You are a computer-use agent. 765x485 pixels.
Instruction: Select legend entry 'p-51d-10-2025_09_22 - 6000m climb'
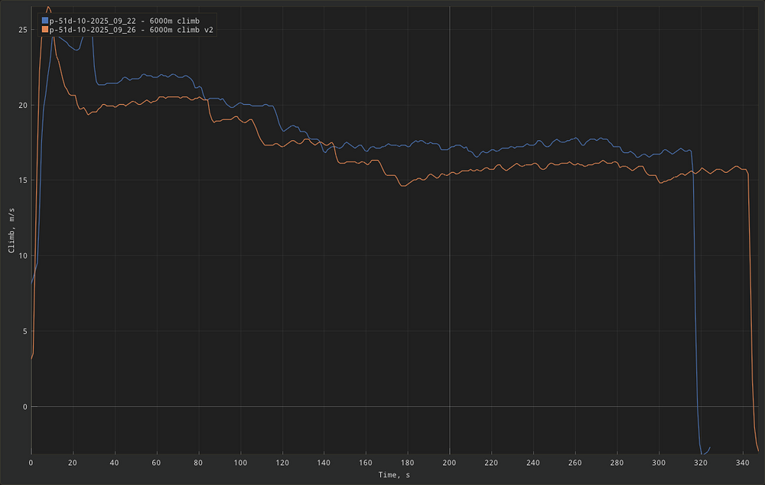tap(125, 21)
